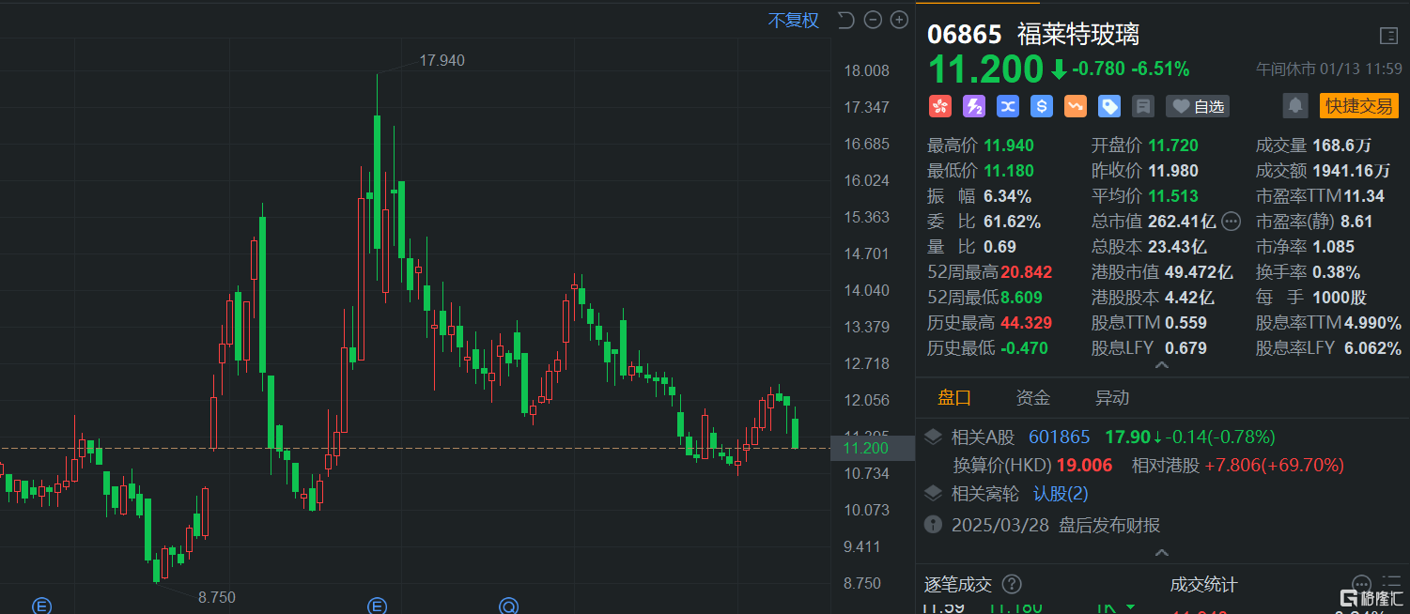This screenshot has width=1410, height=614.
Task: Click the blue shuffle arrows icon
Action: coord(1008,106)
